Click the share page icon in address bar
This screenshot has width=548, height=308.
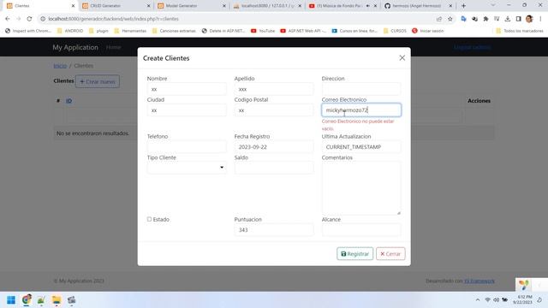(439, 19)
